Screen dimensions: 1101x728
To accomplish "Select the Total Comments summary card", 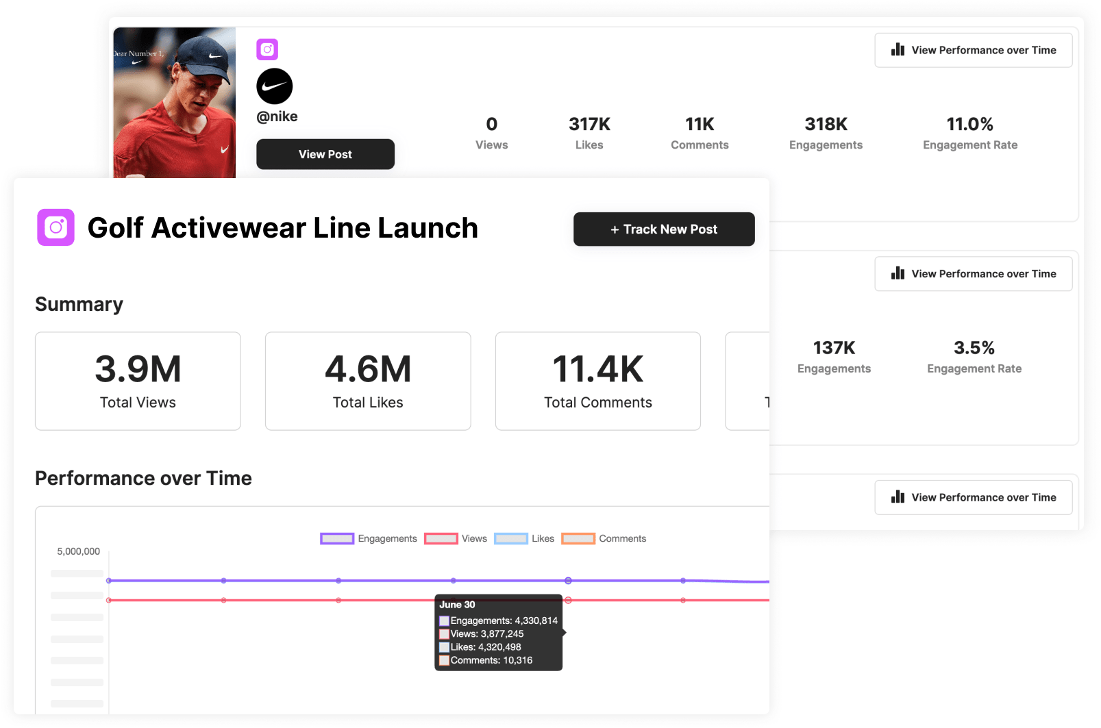I will pos(597,381).
